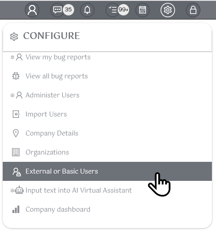
Task: Click the settings gear icon in the toolbar
Action: pyautogui.click(x=168, y=10)
